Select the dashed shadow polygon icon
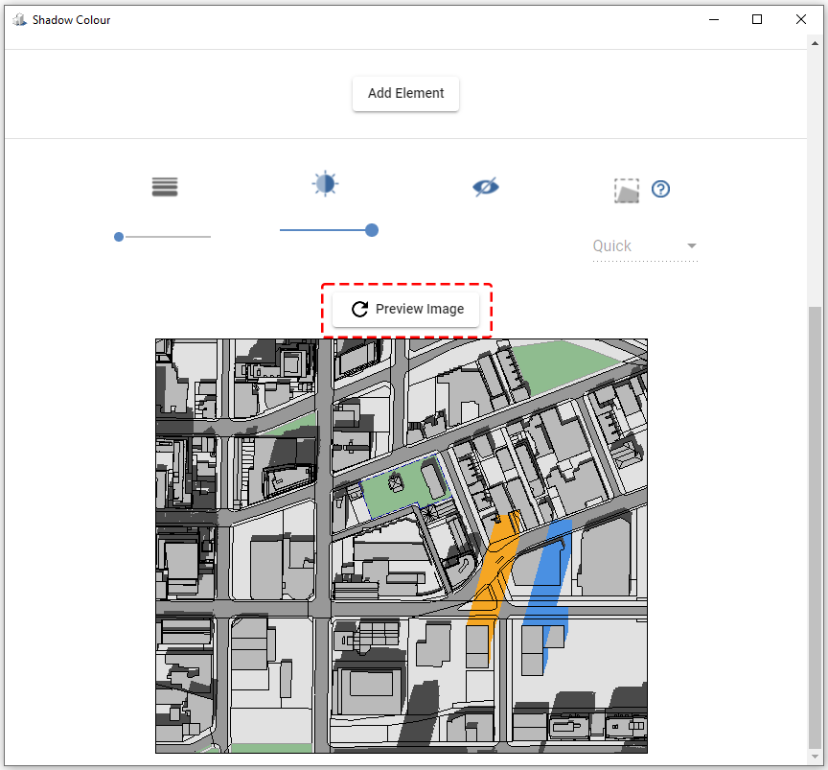Viewport: 828px width, 770px height. [627, 190]
